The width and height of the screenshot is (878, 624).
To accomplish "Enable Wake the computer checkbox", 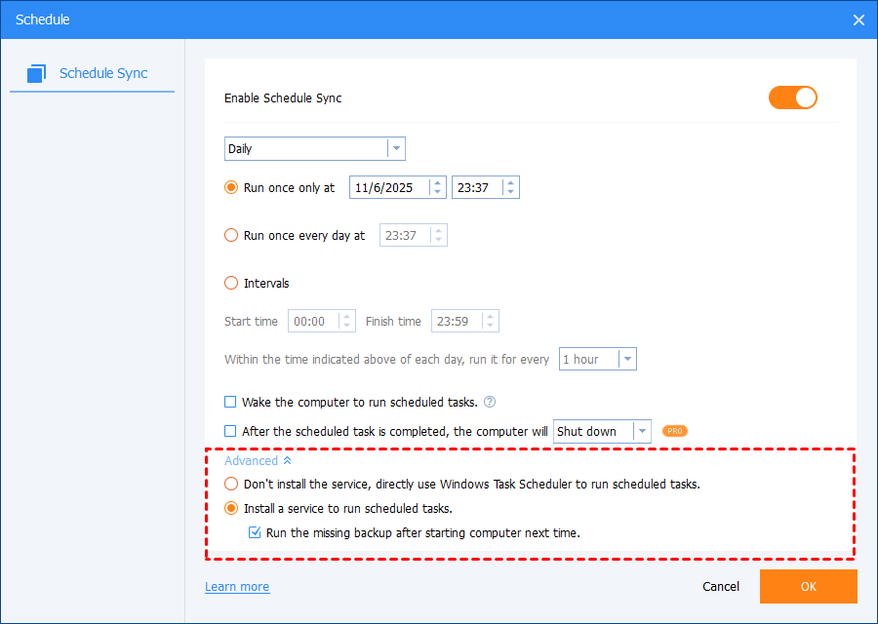I will point(231,402).
